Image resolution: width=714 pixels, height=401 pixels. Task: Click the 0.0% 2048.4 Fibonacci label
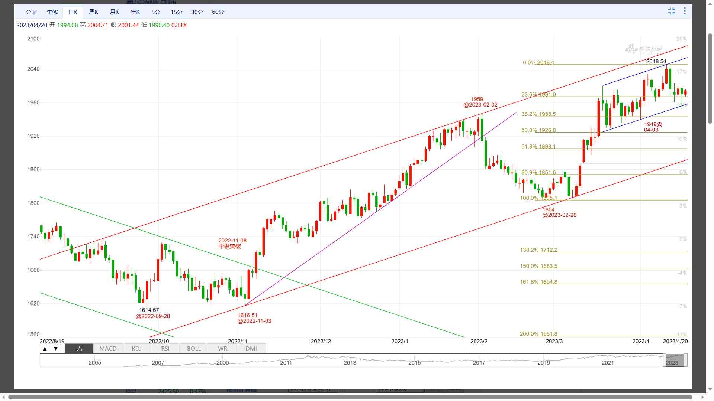(x=538, y=63)
